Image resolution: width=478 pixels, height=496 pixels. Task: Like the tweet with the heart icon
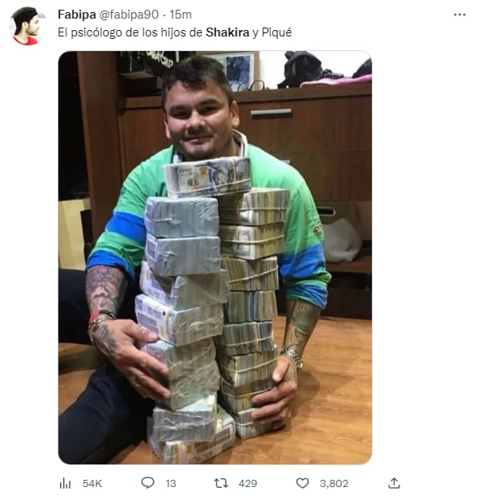302,483
